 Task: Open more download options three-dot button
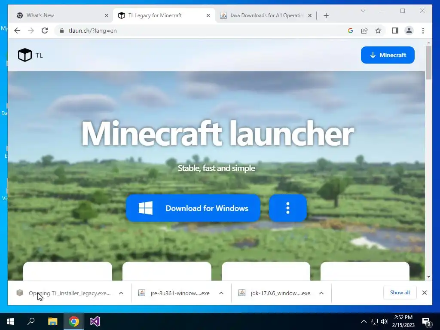click(x=287, y=208)
